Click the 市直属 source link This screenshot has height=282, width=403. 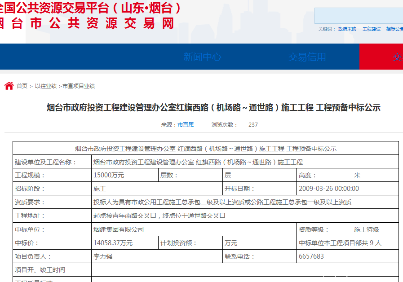point(186,125)
